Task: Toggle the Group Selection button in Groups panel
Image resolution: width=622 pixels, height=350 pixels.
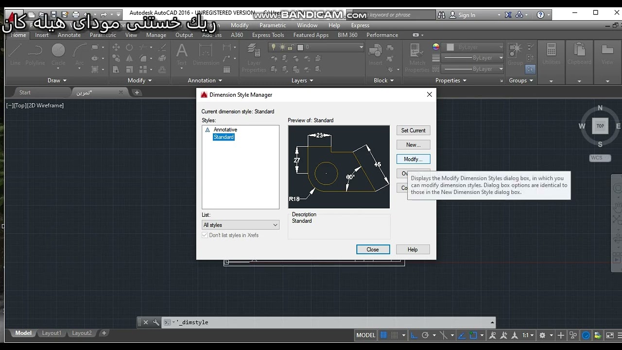Action: coord(530,69)
